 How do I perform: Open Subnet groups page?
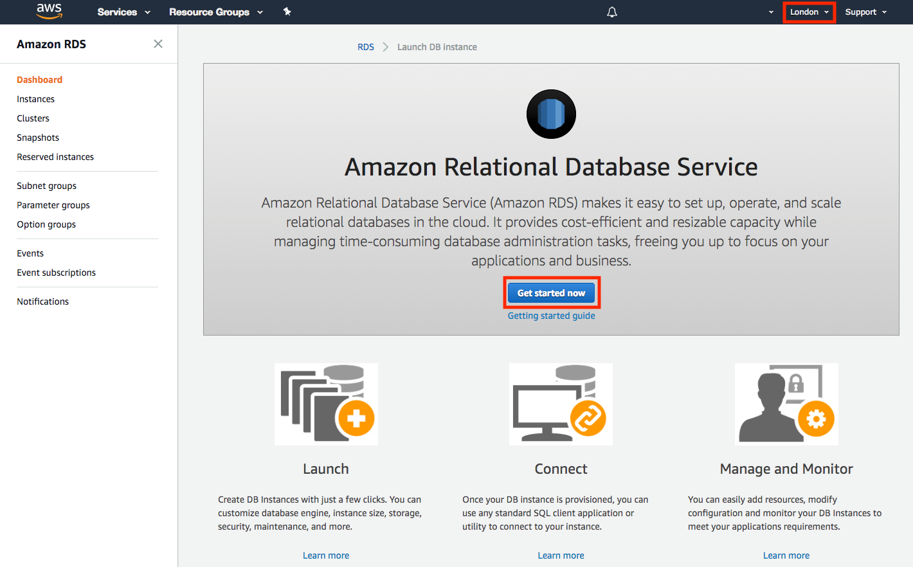(x=46, y=186)
